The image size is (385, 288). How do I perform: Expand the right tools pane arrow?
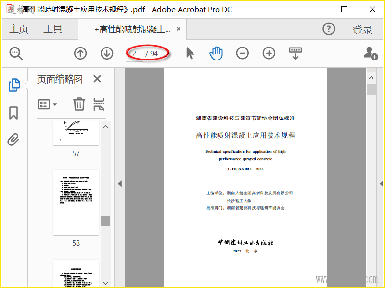[x=382, y=184]
